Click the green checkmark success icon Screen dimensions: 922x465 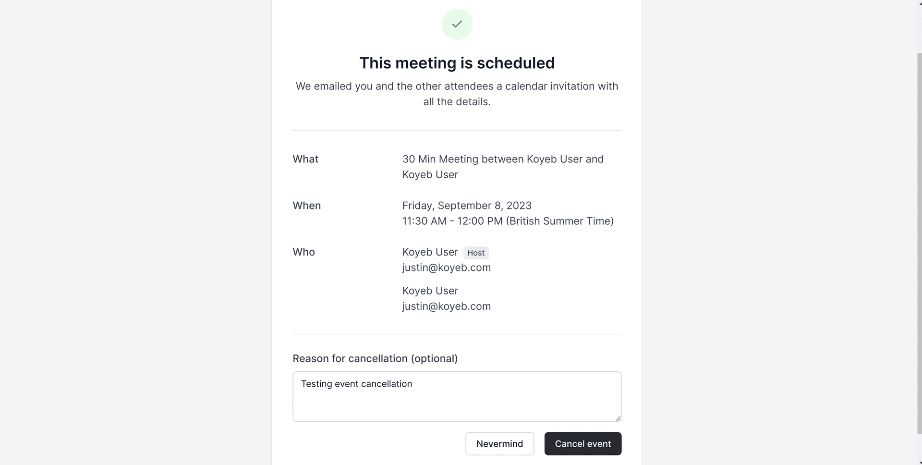tap(457, 24)
